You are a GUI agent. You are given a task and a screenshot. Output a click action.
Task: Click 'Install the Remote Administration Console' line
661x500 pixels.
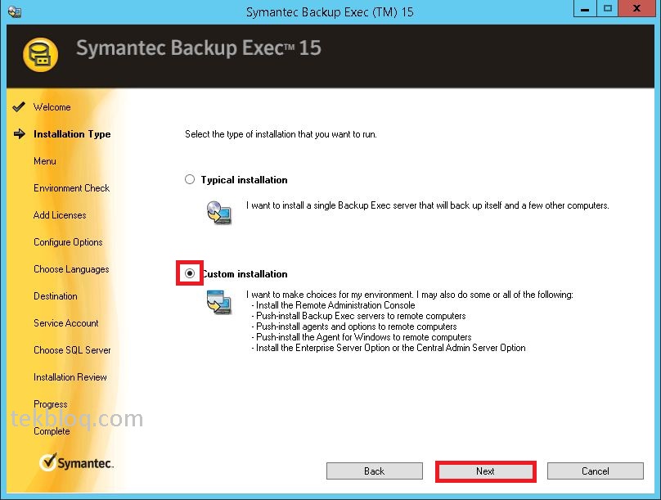(333, 304)
